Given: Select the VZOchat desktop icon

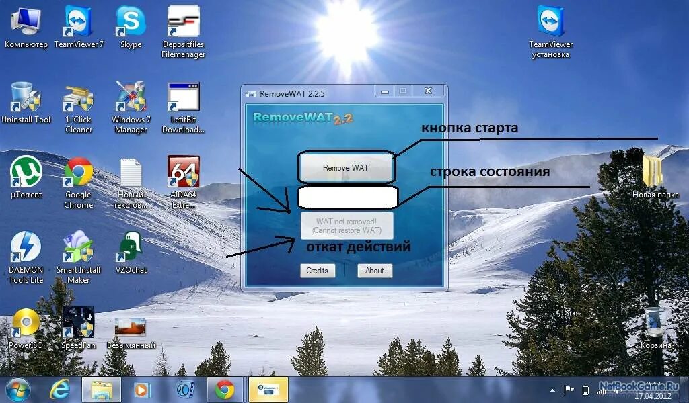Looking at the screenshot, I should coord(131,253).
